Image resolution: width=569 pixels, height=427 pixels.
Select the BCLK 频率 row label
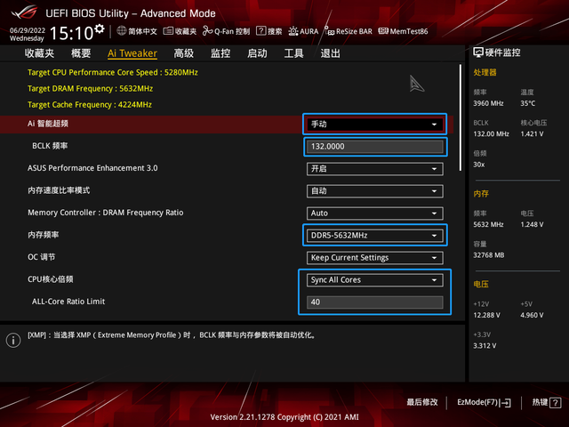(x=50, y=146)
